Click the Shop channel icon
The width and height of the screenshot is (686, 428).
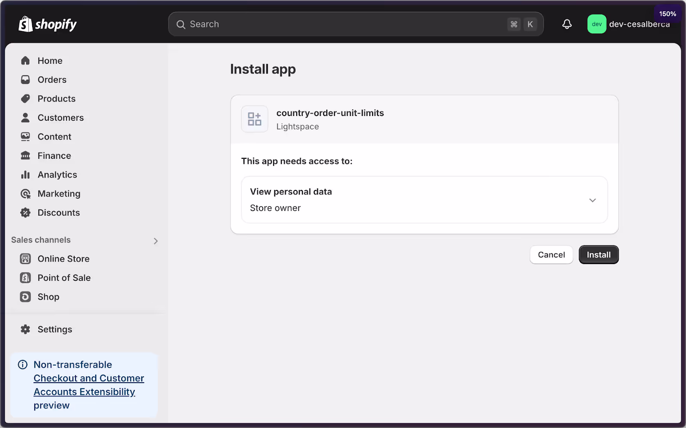[x=25, y=297]
